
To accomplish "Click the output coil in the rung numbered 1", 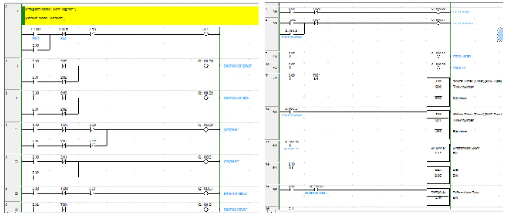I will (x=206, y=66).
